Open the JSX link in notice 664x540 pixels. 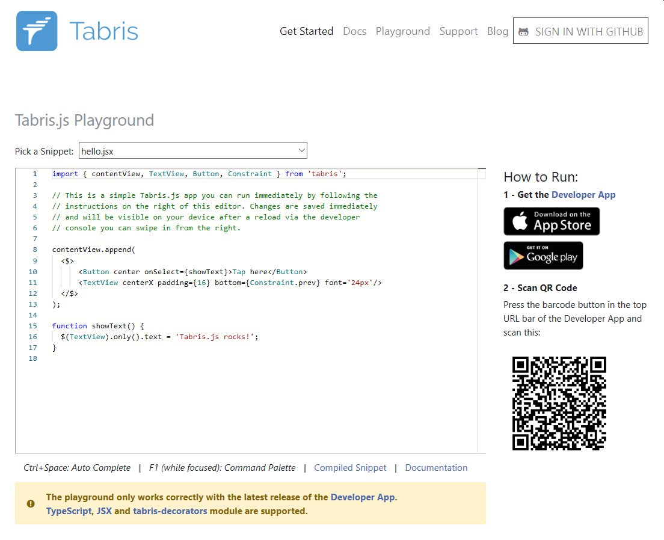tap(104, 511)
